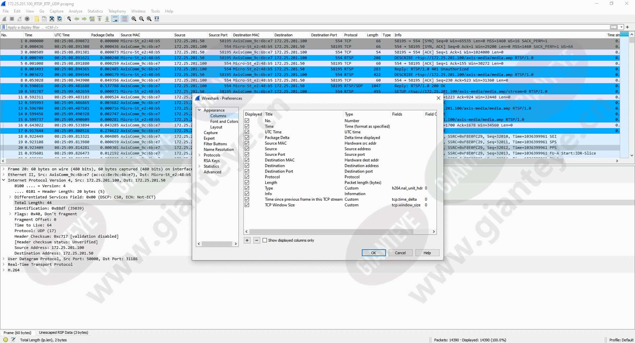Uncheck the No. column displayed checkbox
The image size is (635, 343).
pos(247,121)
